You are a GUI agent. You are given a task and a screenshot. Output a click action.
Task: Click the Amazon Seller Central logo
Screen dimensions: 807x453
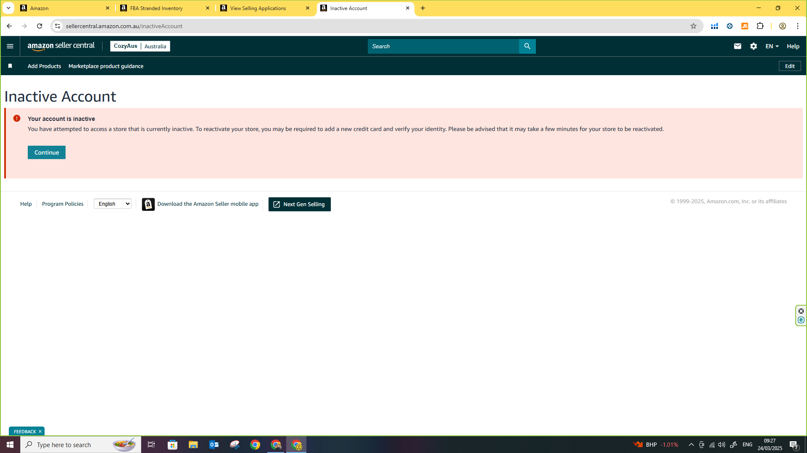pyautogui.click(x=61, y=46)
